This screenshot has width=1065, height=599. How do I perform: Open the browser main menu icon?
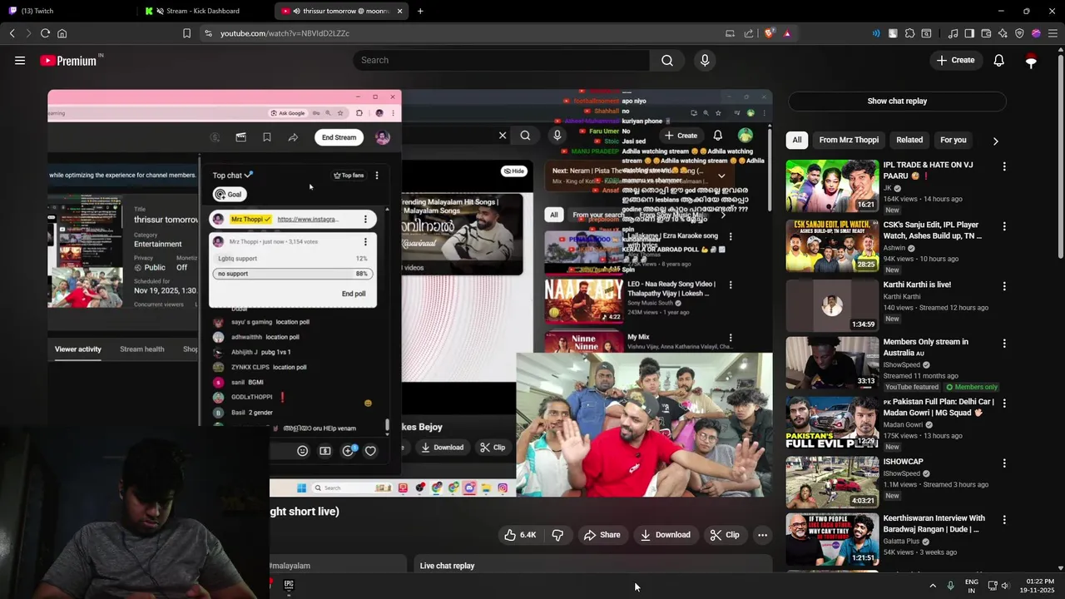1053,33
